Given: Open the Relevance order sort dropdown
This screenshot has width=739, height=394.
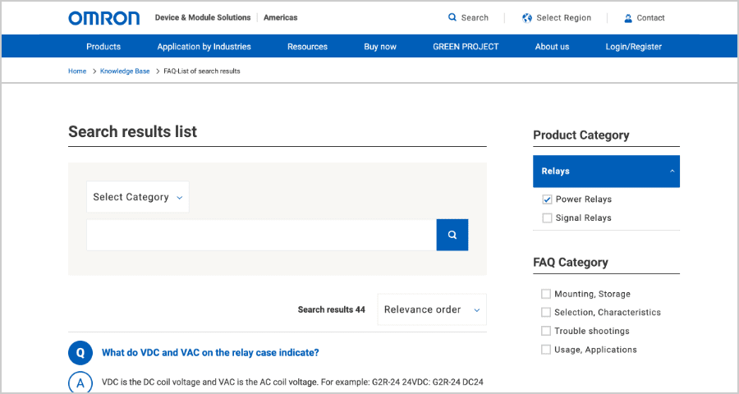Looking at the screenshot, I should pyautogui.click(x=432, y=309).
